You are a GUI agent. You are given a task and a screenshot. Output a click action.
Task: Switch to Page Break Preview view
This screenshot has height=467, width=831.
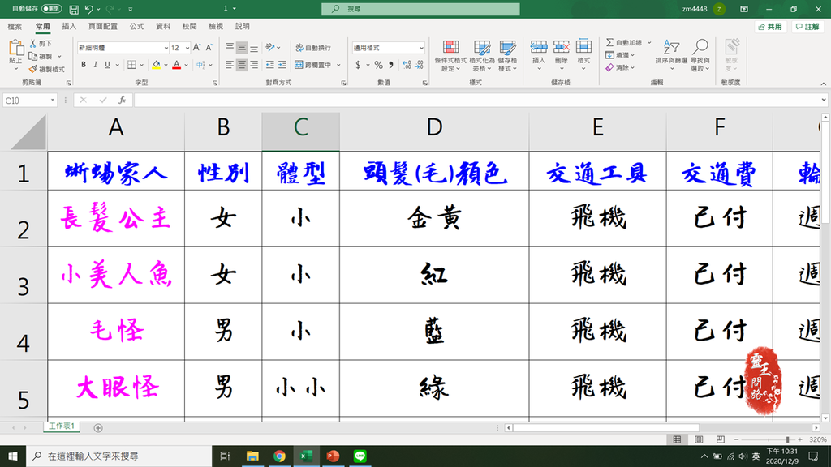click(720, 439)
